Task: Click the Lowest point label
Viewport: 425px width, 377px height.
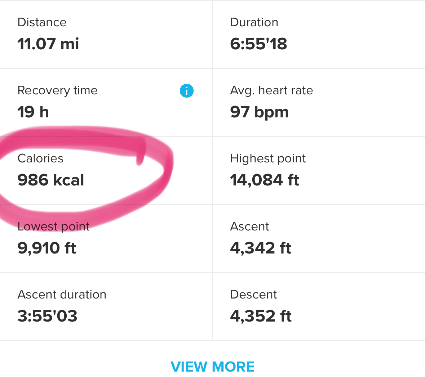Action: [x=53, y=227]
